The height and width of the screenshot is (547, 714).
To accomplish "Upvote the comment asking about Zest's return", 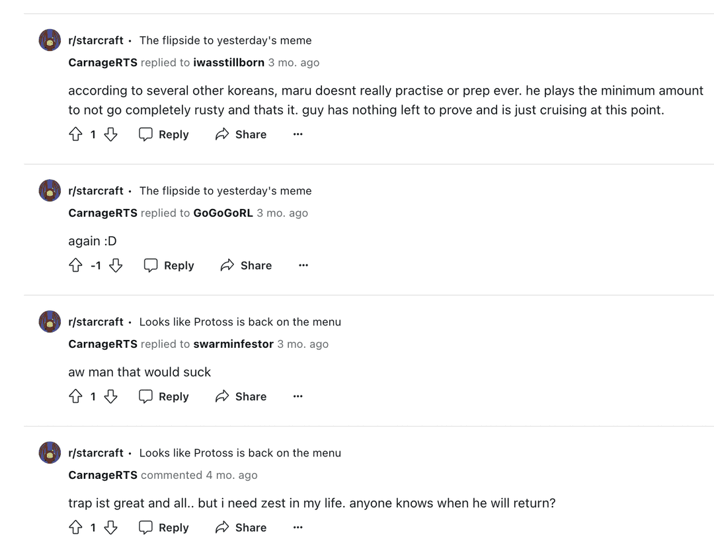I will pos(76,527).
